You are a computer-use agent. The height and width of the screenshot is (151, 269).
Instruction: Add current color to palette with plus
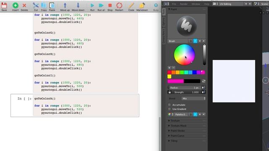point(169,68)
